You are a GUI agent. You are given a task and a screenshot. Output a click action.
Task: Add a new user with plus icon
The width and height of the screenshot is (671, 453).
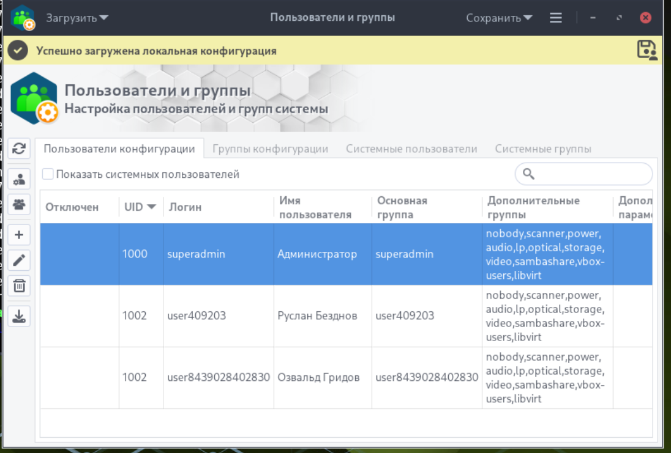point(19,235)
